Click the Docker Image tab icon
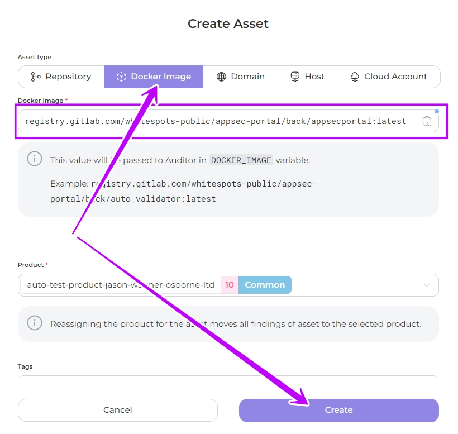Image resolution: width=458 pixels, height=434 pixels. pyautogui.click(x=121, y=77)
